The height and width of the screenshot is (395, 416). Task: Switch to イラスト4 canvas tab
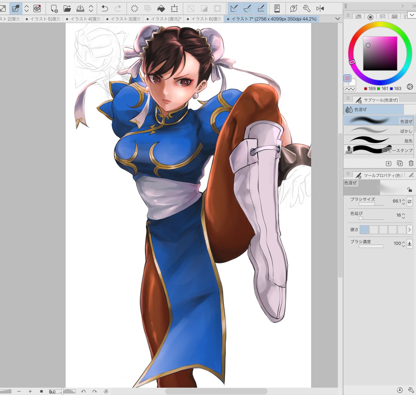pyautogui.click(x=83, y=19)
